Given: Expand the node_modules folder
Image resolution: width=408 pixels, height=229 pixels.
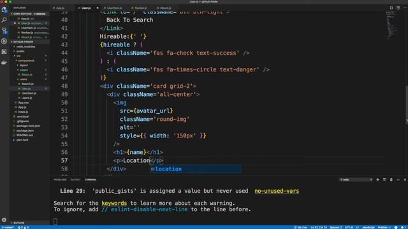Looking at the screenshot, I should pyautogui.click(x=25, y=46).
